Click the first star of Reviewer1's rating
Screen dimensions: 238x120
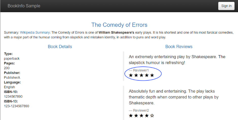coord(131,75)
